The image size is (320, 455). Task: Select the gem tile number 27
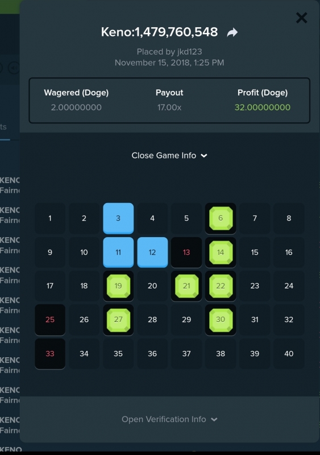coord(118,320)
